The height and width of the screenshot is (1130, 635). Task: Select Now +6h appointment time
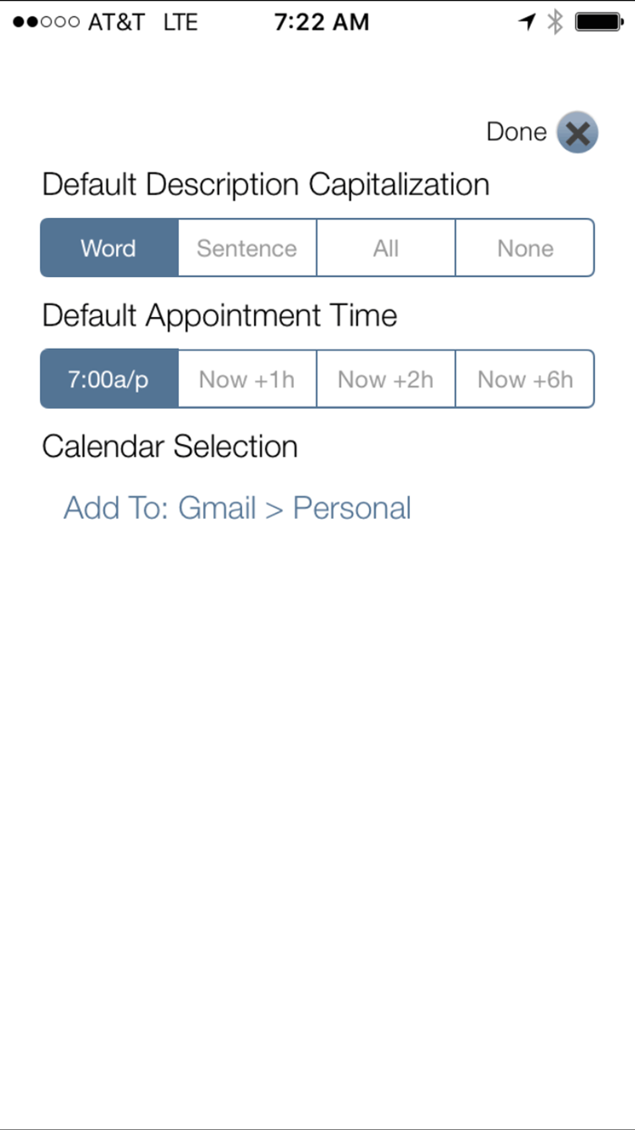point(524,379)
